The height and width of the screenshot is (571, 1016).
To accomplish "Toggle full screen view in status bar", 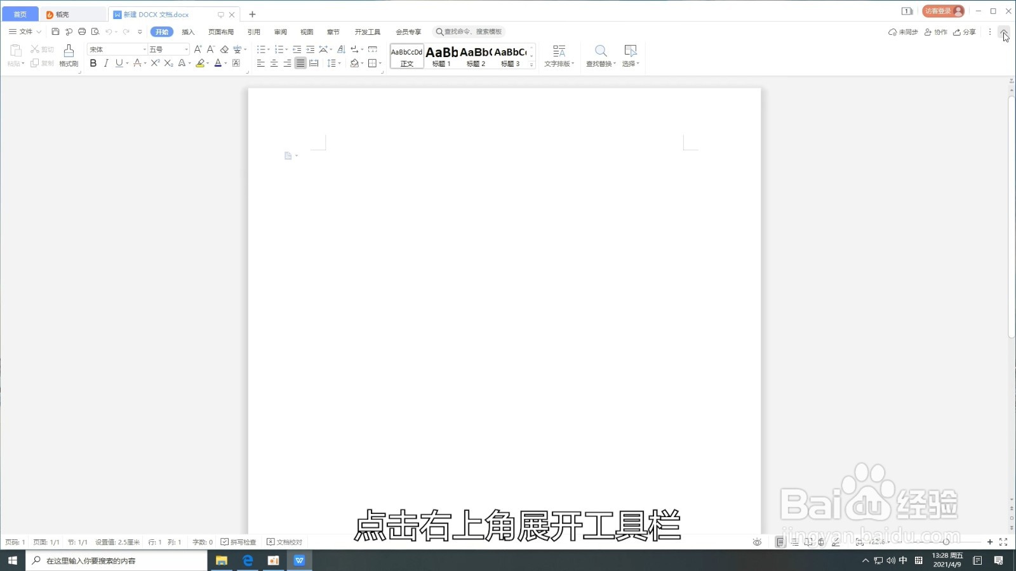I will click(1003, 542).
